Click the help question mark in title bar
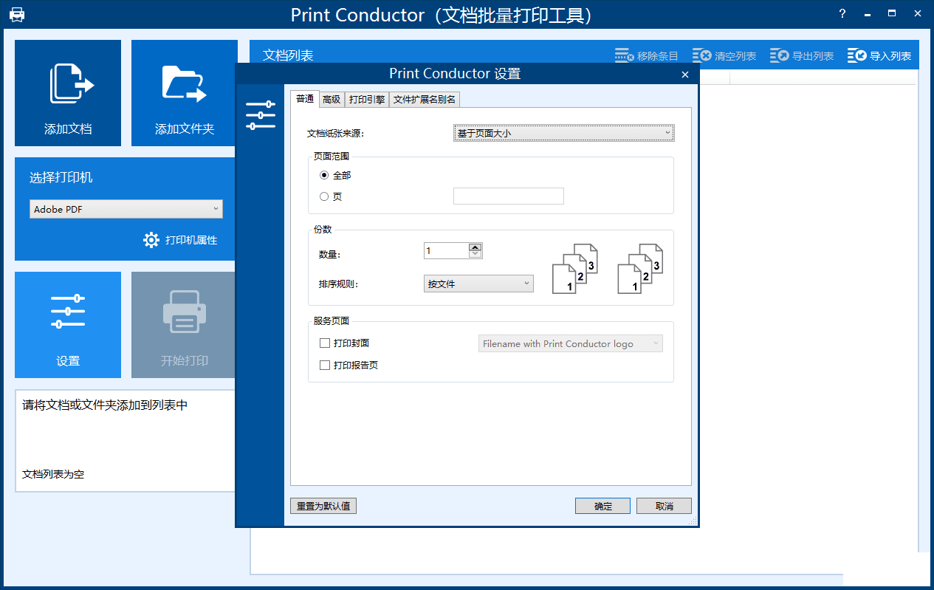Viewport: 934px width, 590px height. [x=843, y=13]
